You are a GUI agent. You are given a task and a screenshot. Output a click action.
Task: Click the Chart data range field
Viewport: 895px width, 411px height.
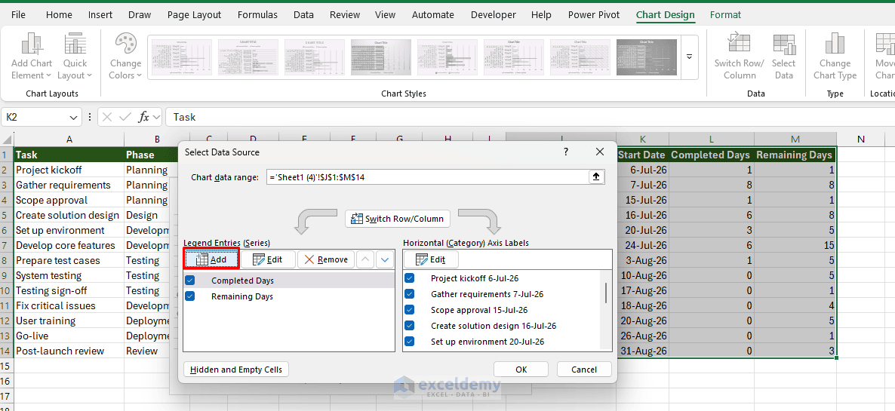coord(428,177)
